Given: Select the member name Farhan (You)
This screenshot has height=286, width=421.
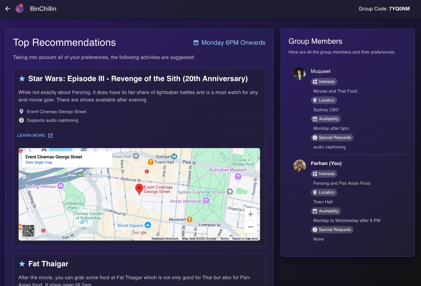Looking at the screenshot, I should (326, 163).
